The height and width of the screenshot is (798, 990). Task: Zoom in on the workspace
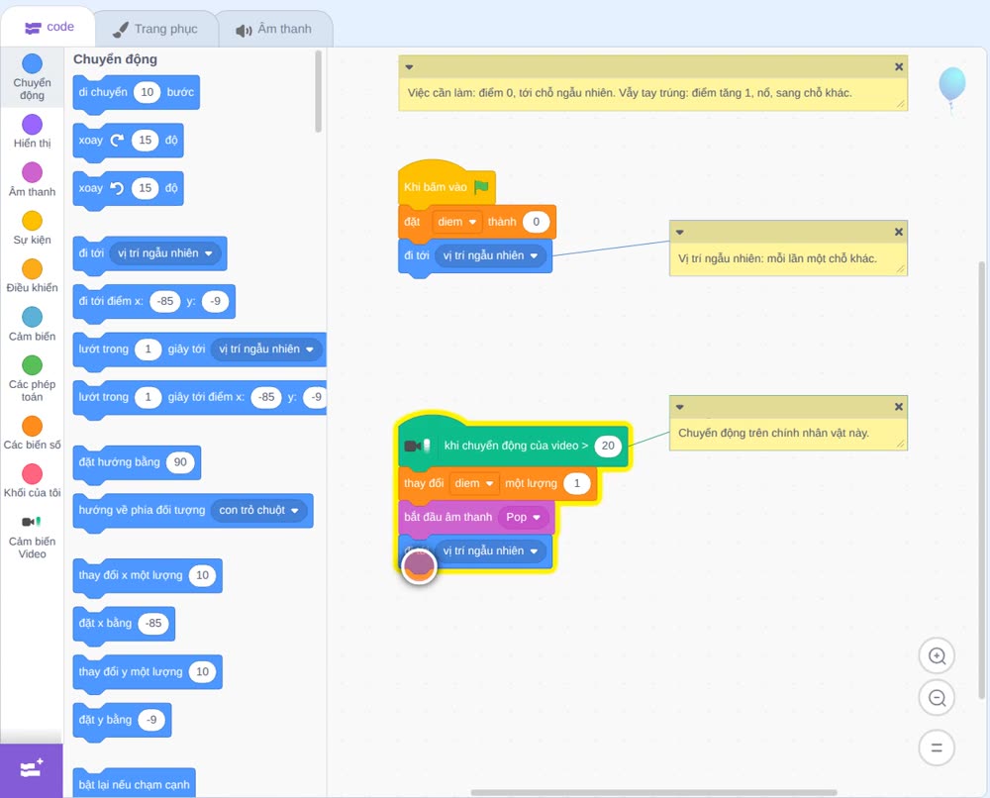pos(937,656)
